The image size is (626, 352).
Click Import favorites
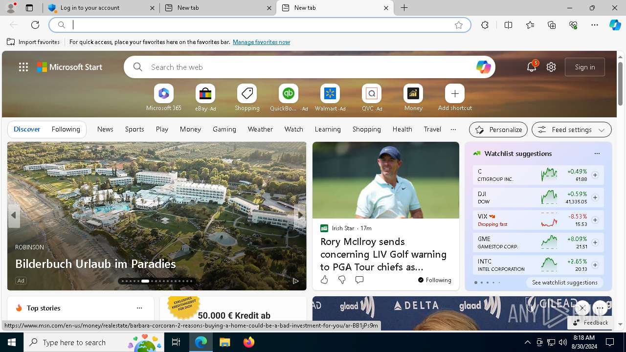33,42
